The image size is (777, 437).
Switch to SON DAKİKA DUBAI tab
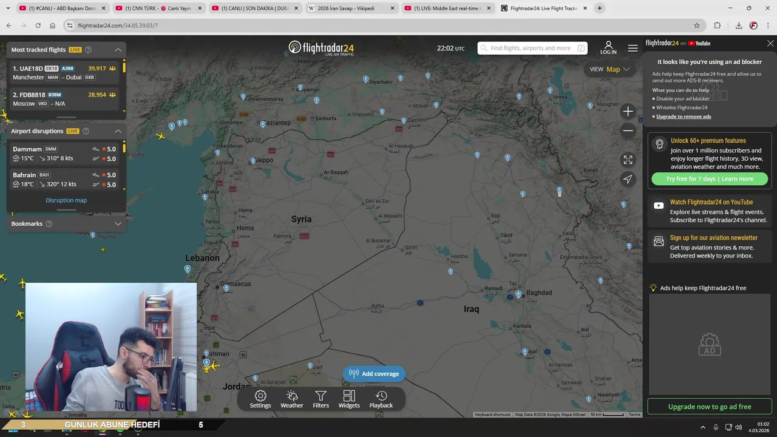click(254, 8)
